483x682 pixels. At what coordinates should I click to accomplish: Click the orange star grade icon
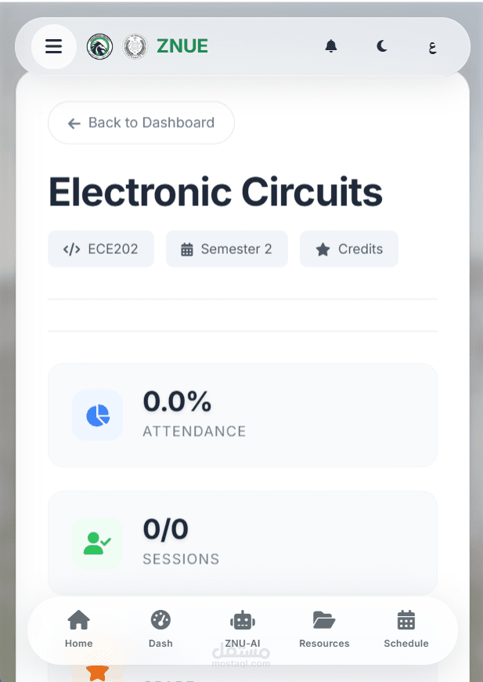tap(98, 671)
